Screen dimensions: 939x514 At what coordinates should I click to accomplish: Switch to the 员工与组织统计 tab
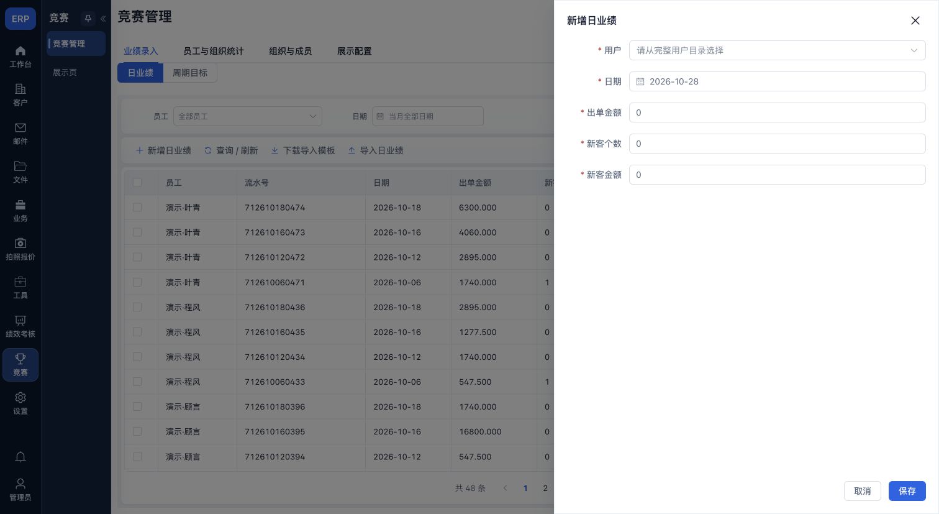point(214,51)
